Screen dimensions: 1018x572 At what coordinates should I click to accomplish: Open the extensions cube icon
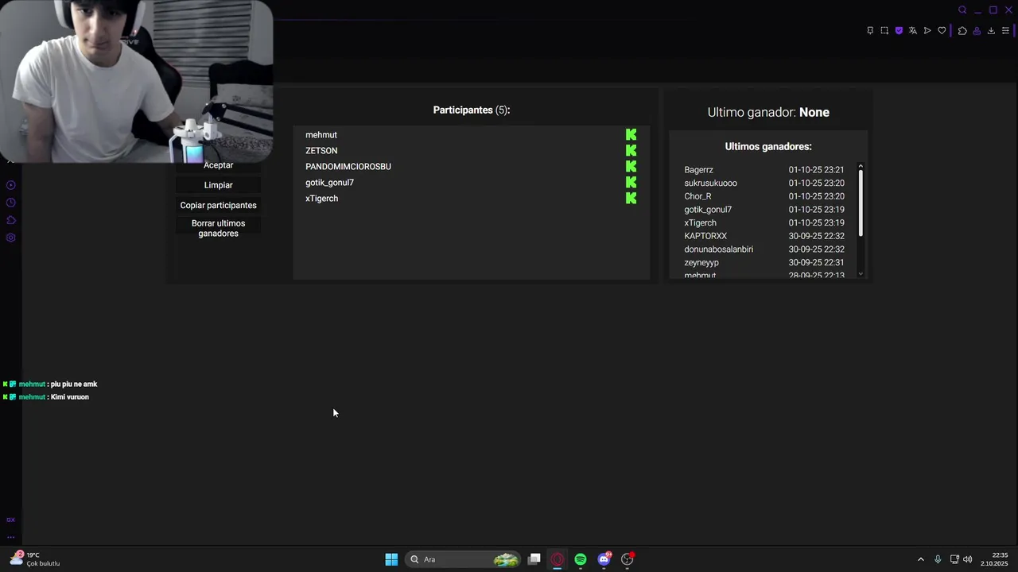[x=962, y=31]
